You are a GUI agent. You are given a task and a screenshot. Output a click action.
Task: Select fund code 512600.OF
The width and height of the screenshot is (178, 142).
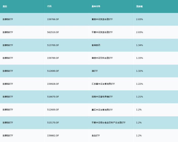click(x=53, y=110)
